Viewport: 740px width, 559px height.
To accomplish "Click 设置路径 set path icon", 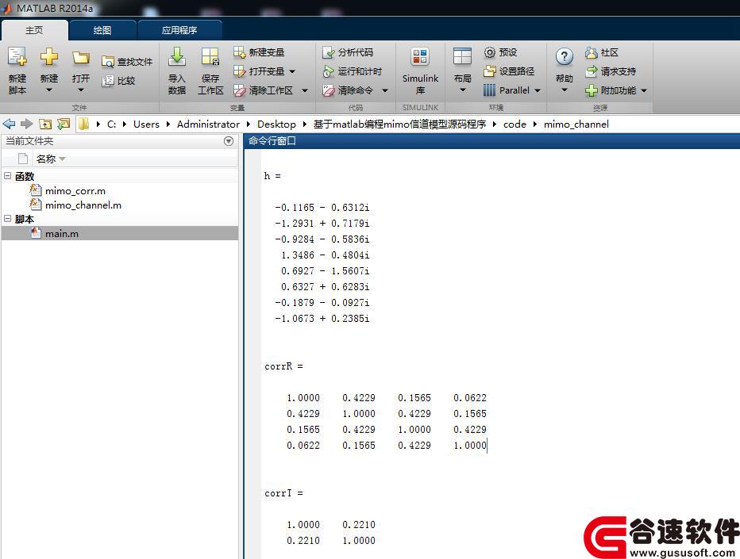I will (490, 71).
